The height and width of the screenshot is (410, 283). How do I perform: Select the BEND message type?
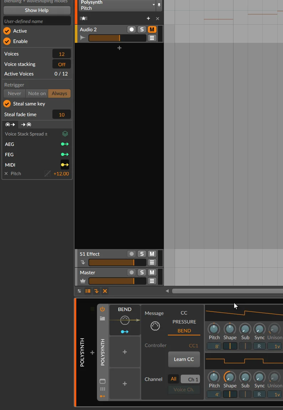[x=184, y=331]
